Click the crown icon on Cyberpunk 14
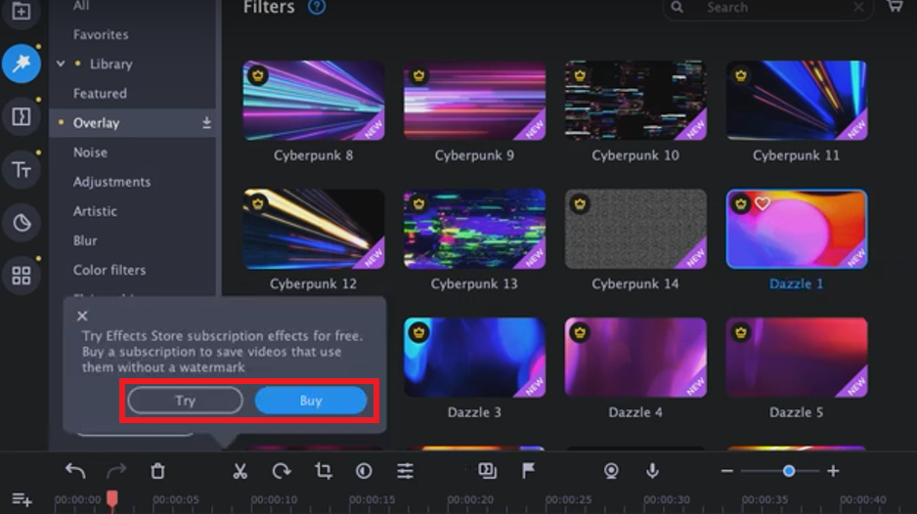This screenshot has height=514, width=917. [x=580, y=203]
